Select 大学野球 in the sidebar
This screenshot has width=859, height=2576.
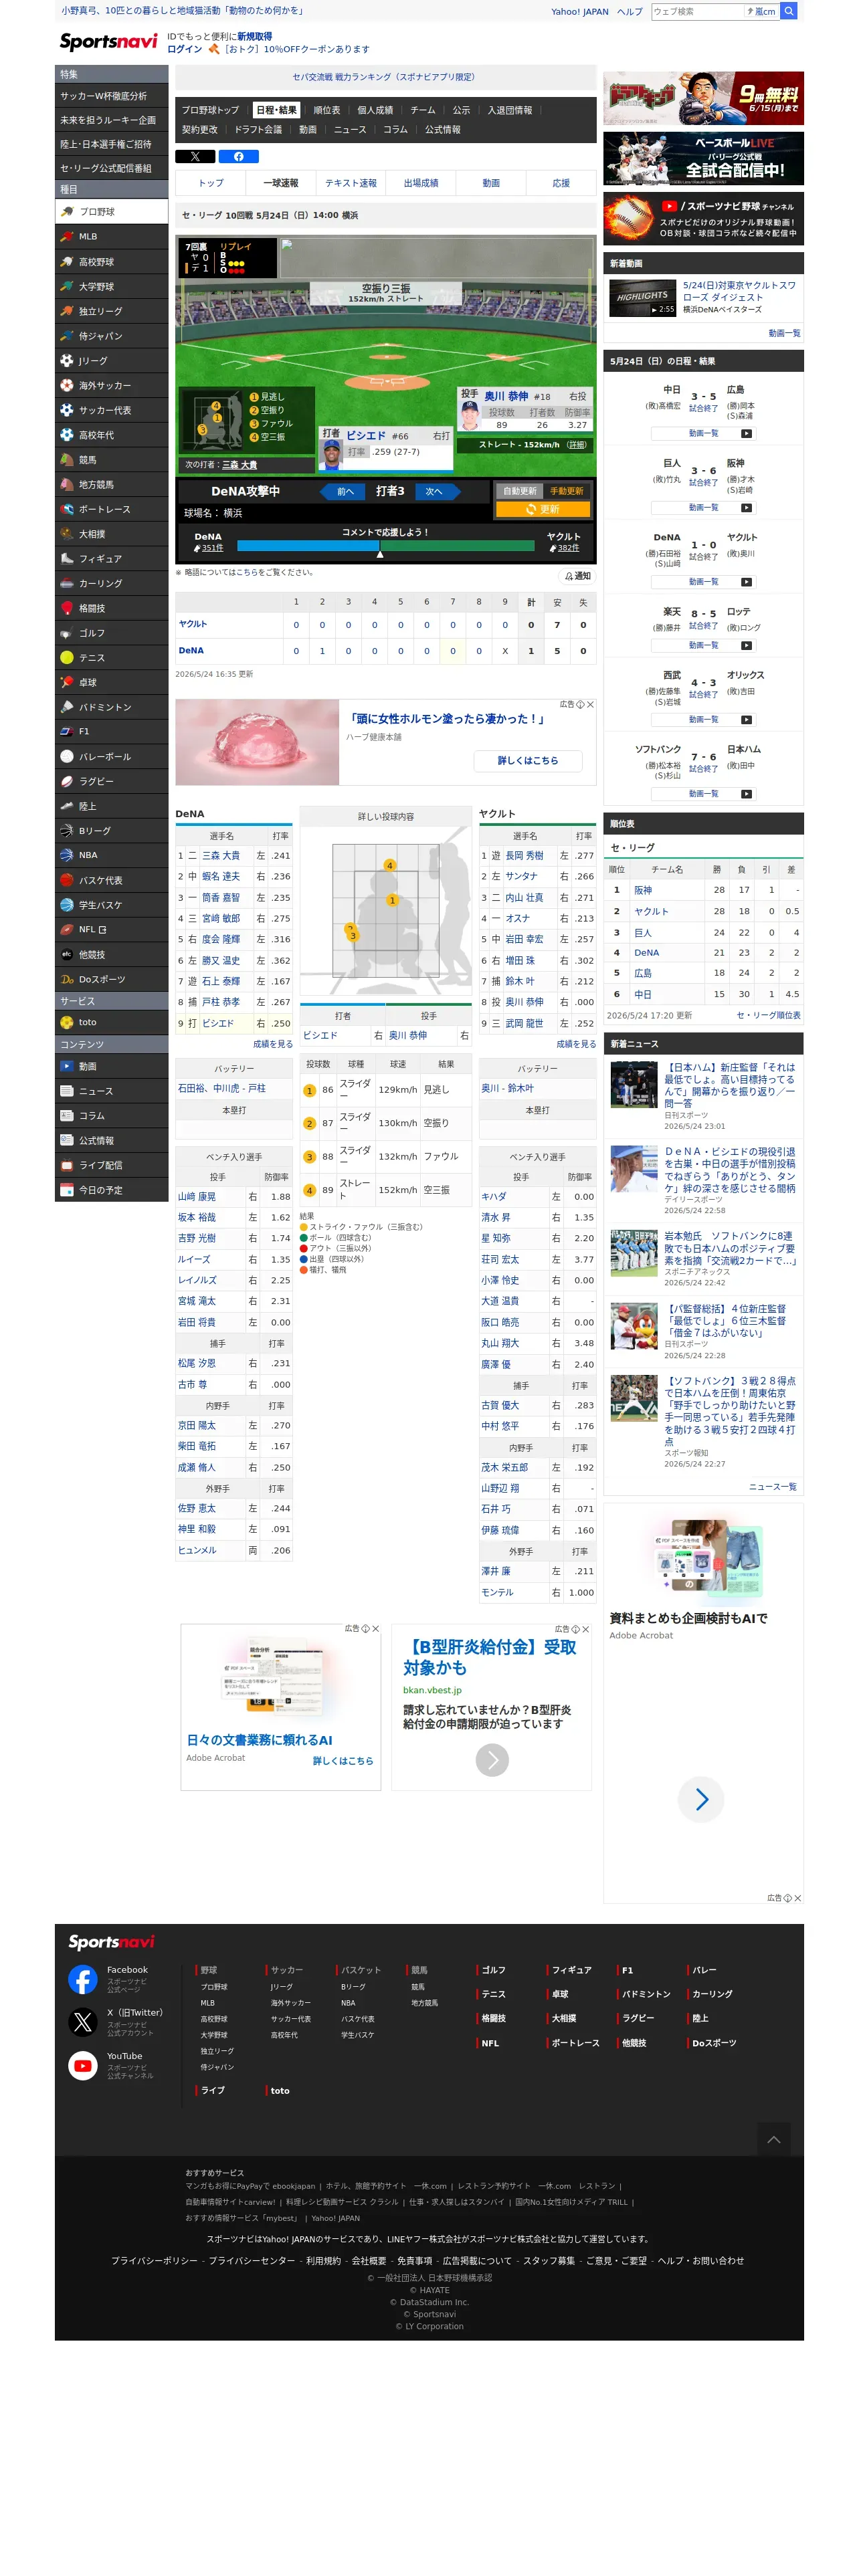coord(111,287)
